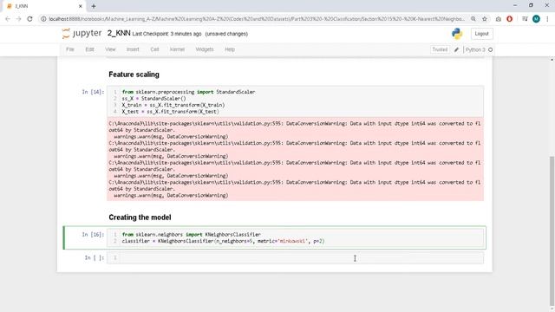This screenshot has height=312, width=555.
Task: Click the page vertical scrollbar thumb
Action: [552, 231]
